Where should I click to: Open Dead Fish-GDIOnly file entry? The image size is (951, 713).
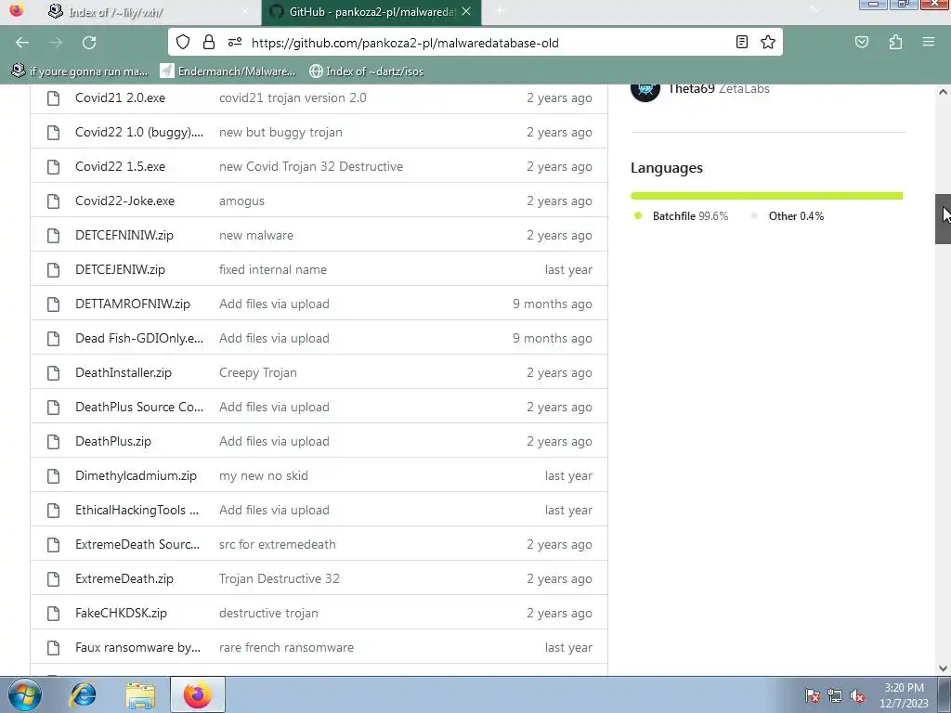click(139, 338)
